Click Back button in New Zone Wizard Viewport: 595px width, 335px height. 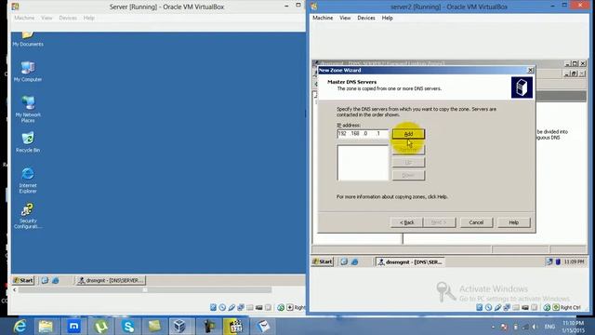[x=406, y=222]
